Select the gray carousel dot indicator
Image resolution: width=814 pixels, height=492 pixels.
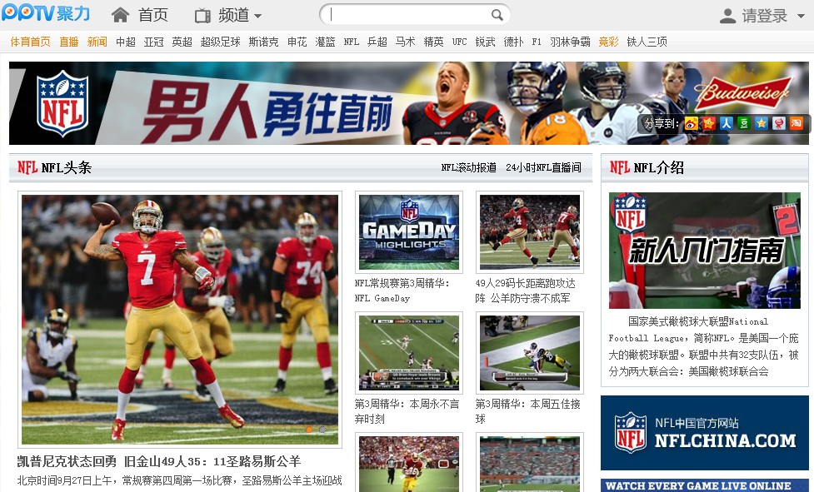click(x=322, y=430)
